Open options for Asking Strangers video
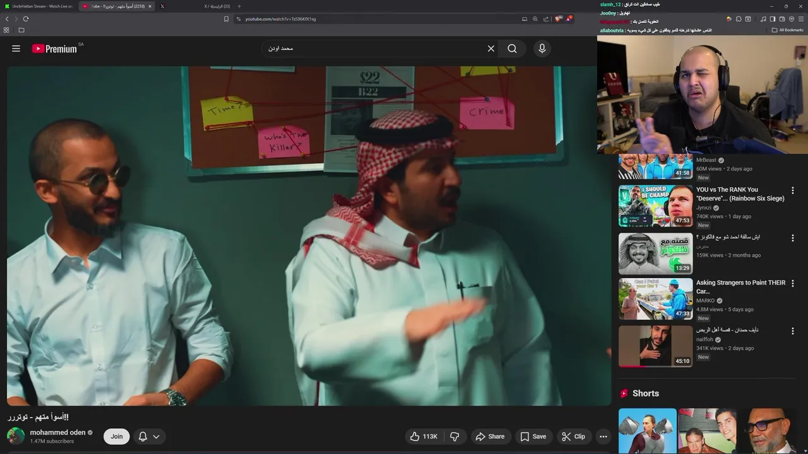 tap(793, 284)
